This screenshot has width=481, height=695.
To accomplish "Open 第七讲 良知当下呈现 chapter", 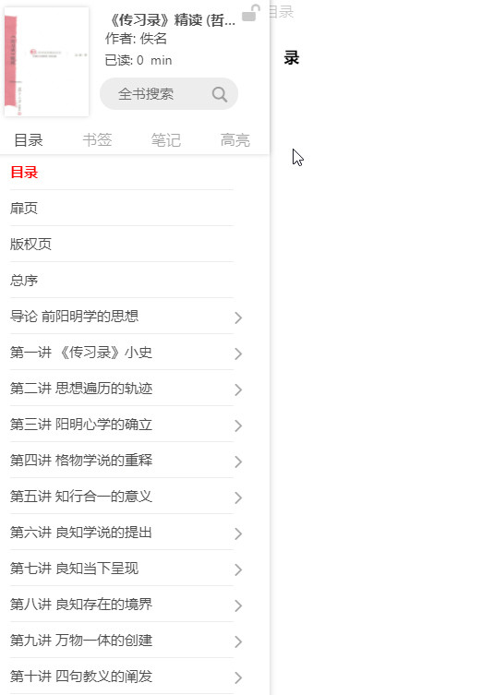I will 122,569.
